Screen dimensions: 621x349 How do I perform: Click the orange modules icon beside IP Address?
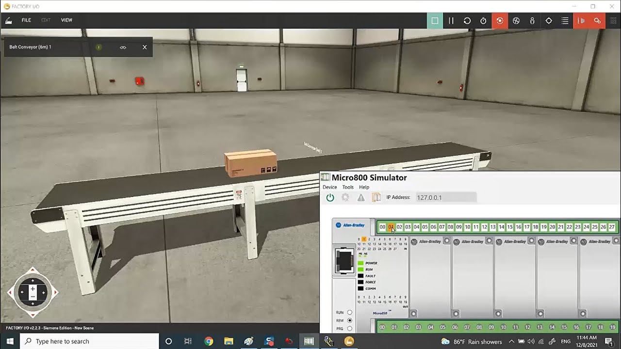coord(376,197)
